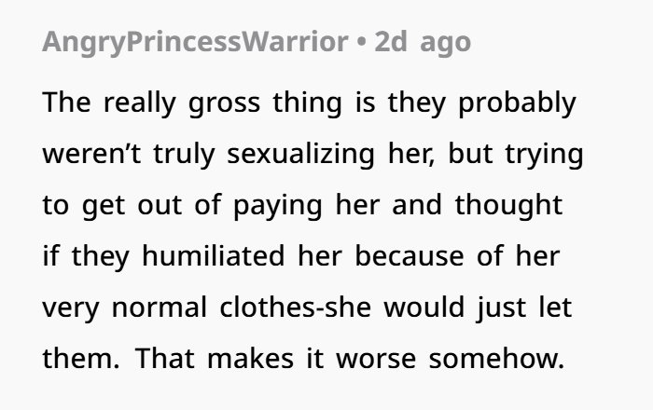Click the word "makes" in the last line

[250, 359]
